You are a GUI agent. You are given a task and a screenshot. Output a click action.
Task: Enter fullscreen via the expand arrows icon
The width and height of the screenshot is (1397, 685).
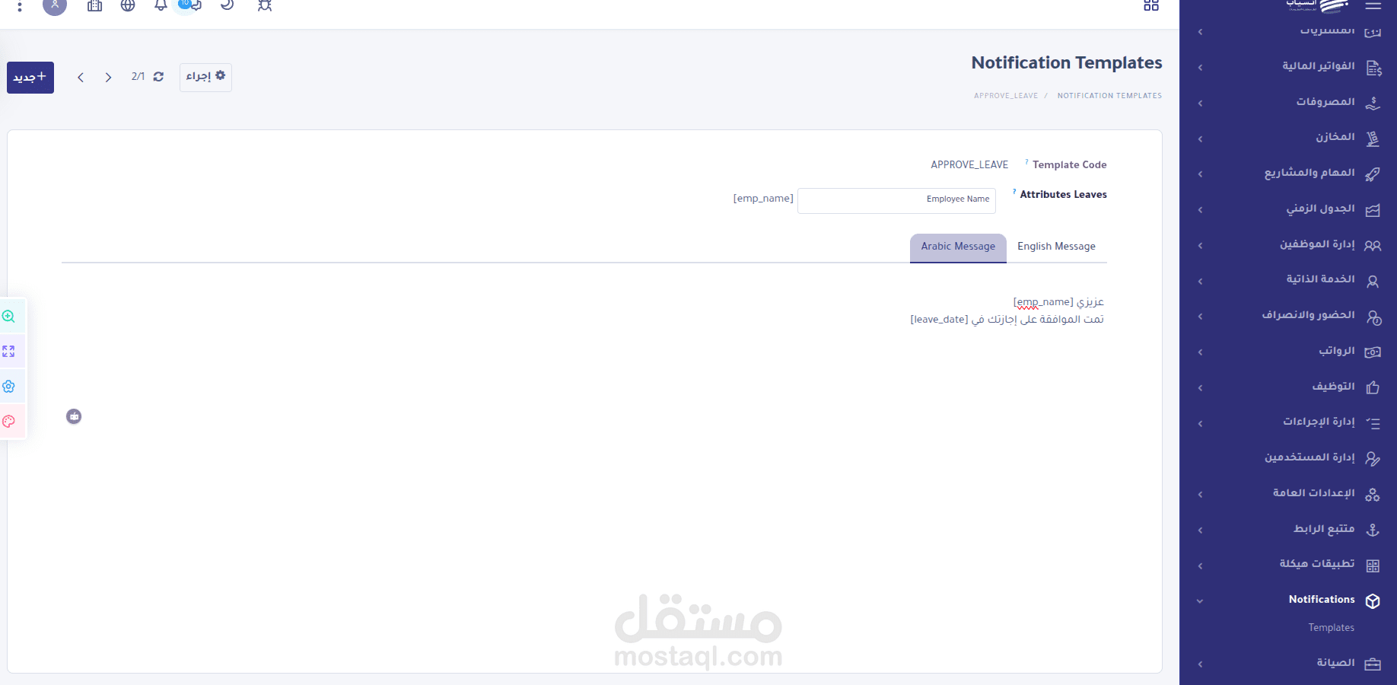point(9,351)
